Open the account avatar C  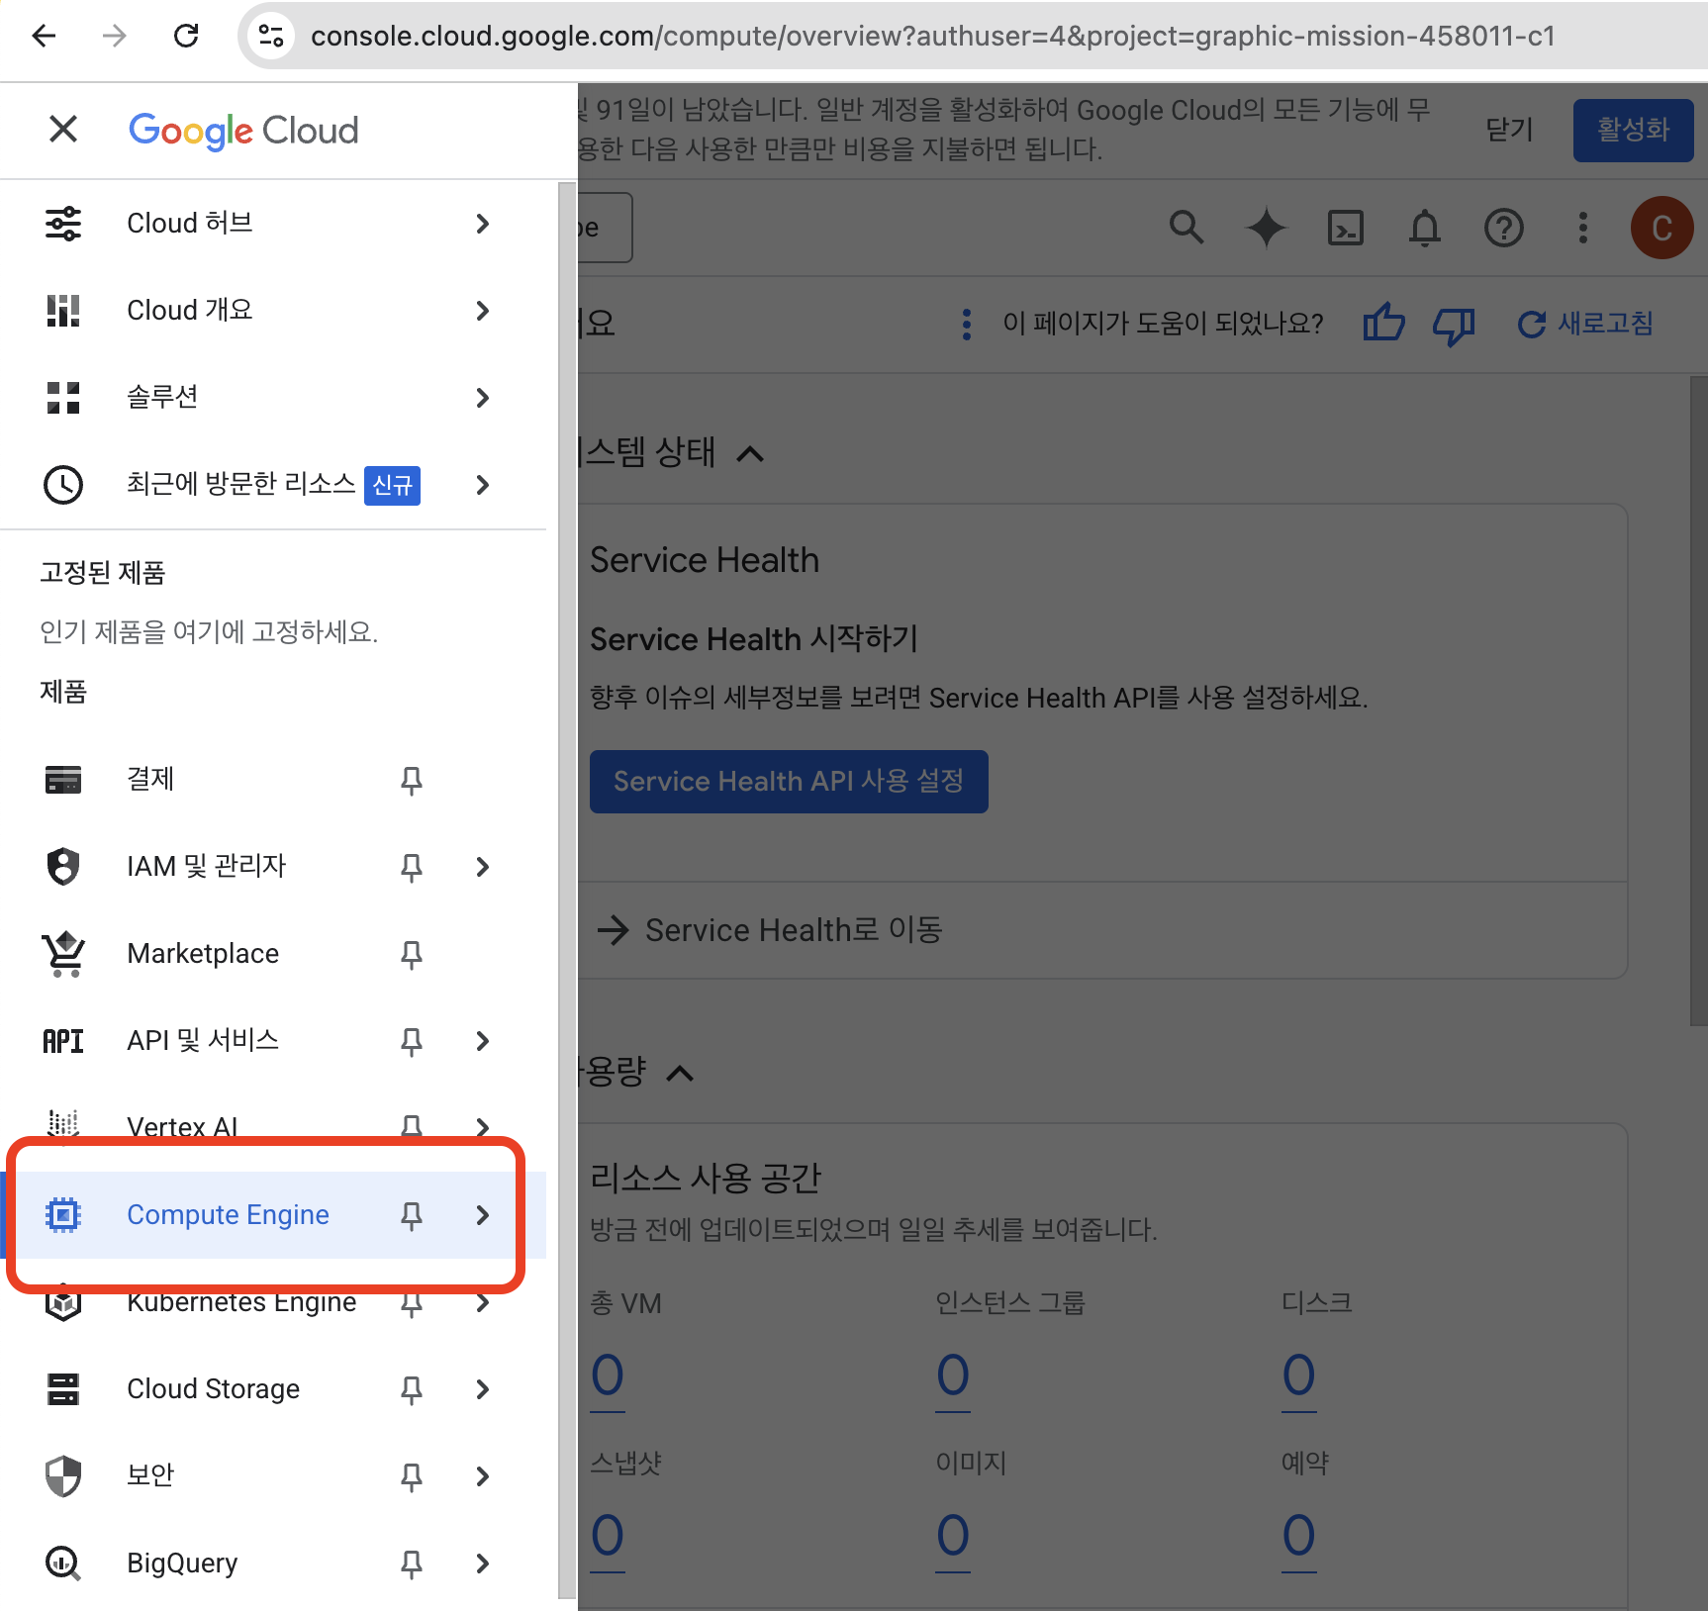pos(1662,228)
